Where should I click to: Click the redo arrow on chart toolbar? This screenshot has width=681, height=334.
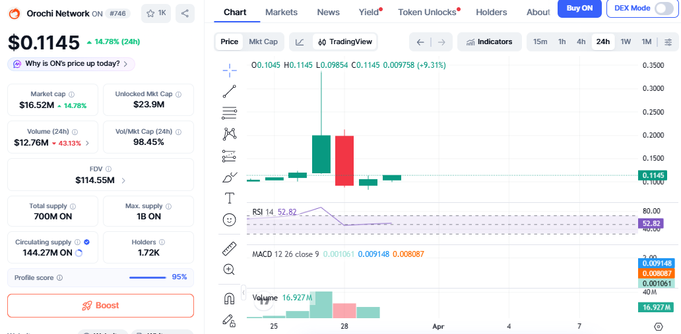pos(441,42)
